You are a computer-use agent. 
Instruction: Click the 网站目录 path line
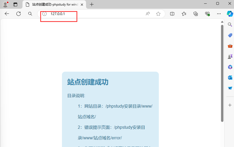(115, 112)
